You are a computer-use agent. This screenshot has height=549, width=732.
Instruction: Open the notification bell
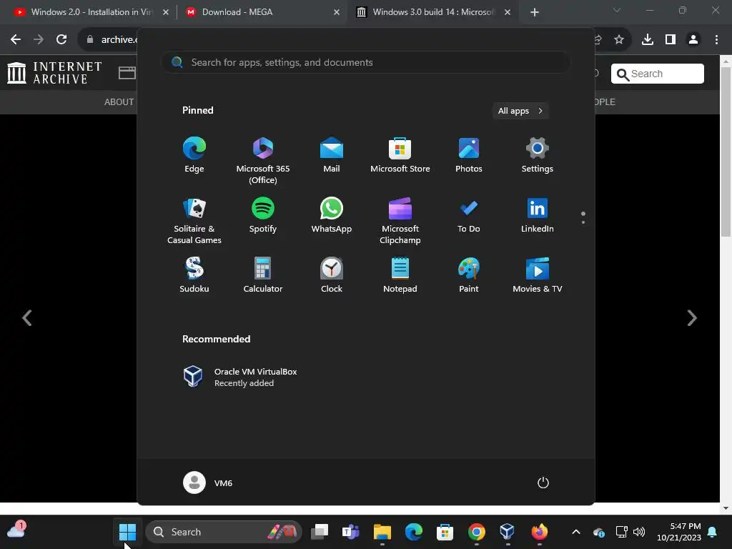click(x=713, y=532)
